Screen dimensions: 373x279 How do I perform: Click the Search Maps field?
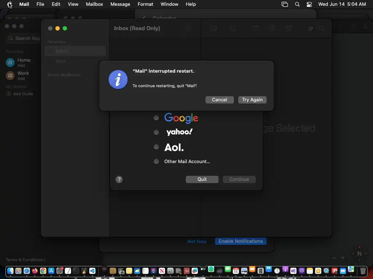(x=24, y=38)
